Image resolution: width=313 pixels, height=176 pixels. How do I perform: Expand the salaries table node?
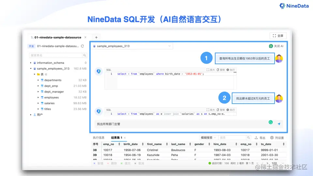38,103
